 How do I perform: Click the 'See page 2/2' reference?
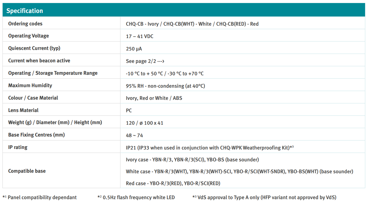[x=145, y=61]
